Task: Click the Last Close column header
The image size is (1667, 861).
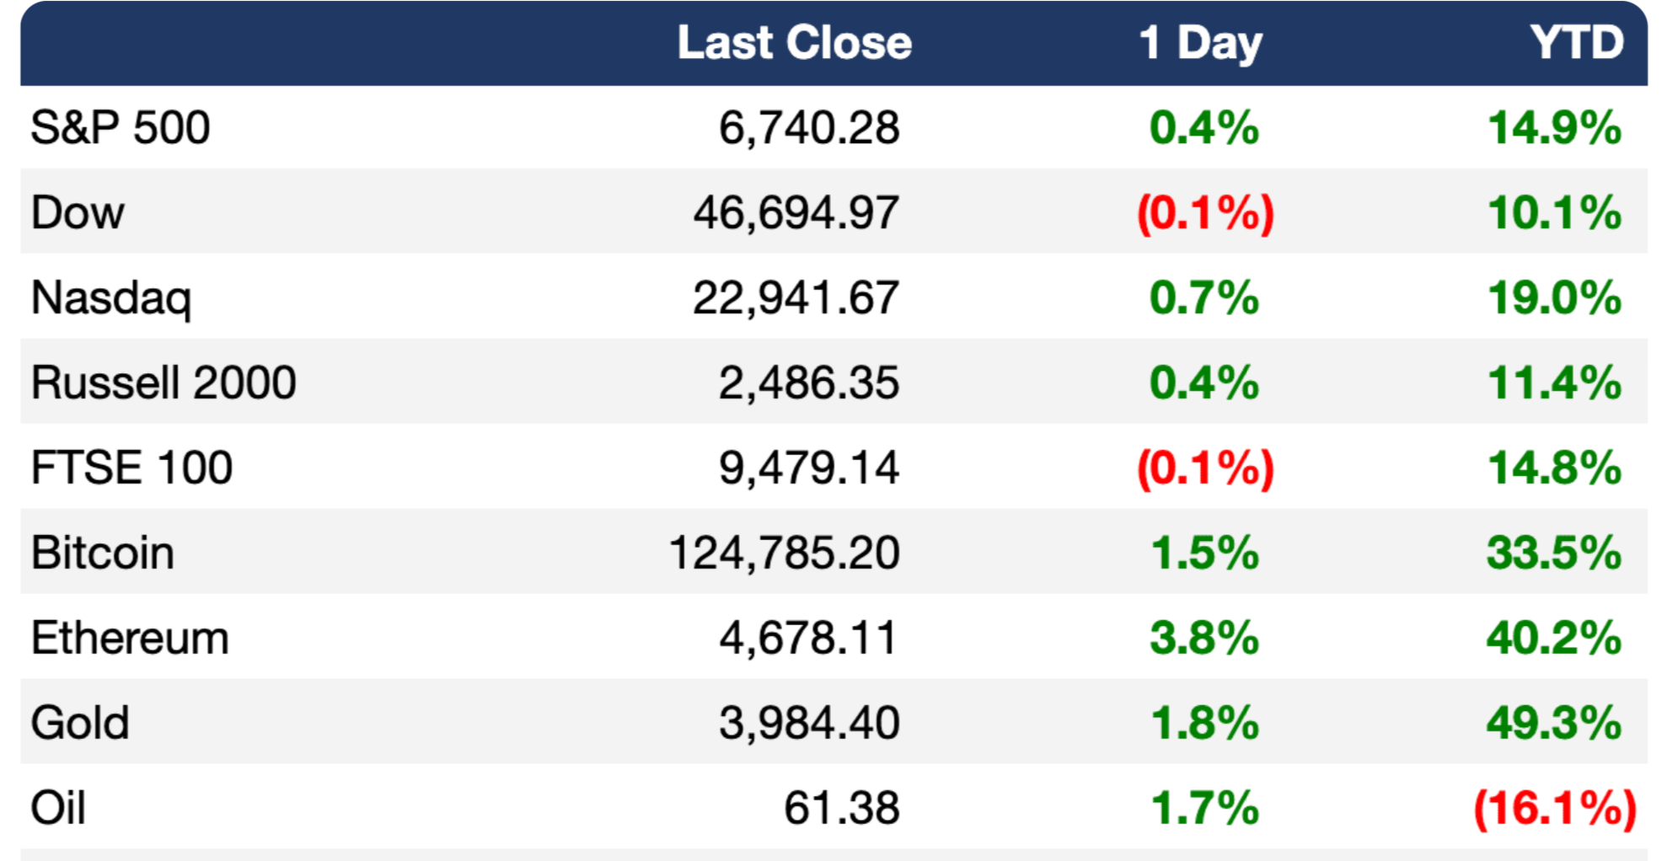Action: [794, 43]
